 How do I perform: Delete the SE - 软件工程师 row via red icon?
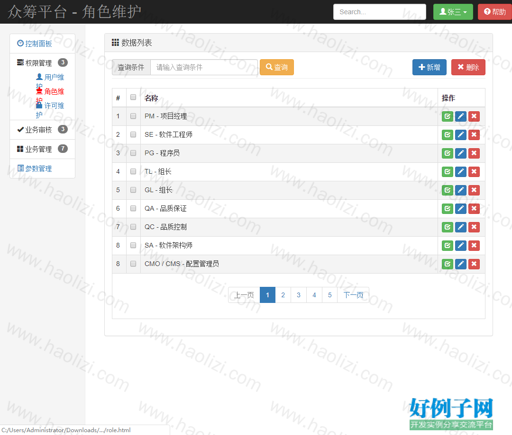474,135
